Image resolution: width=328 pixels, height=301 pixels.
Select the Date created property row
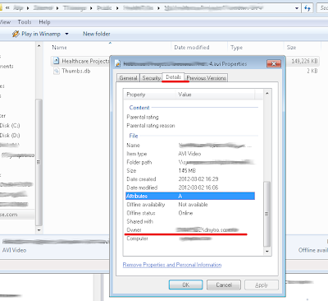click(x=190, y=179)
